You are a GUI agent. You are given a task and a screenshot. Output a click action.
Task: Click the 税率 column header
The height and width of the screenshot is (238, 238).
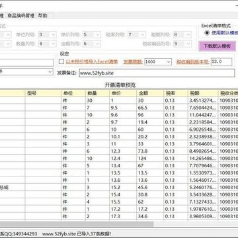[176, 93]
